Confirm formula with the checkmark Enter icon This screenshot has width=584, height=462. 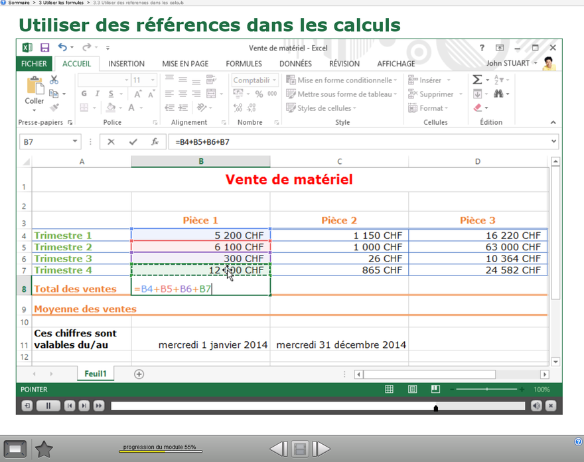pos(133,142)
